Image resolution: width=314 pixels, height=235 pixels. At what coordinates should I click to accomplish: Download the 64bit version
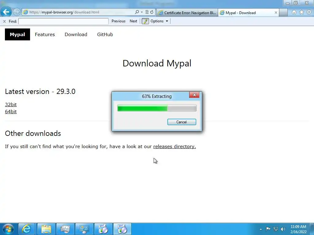11,111
